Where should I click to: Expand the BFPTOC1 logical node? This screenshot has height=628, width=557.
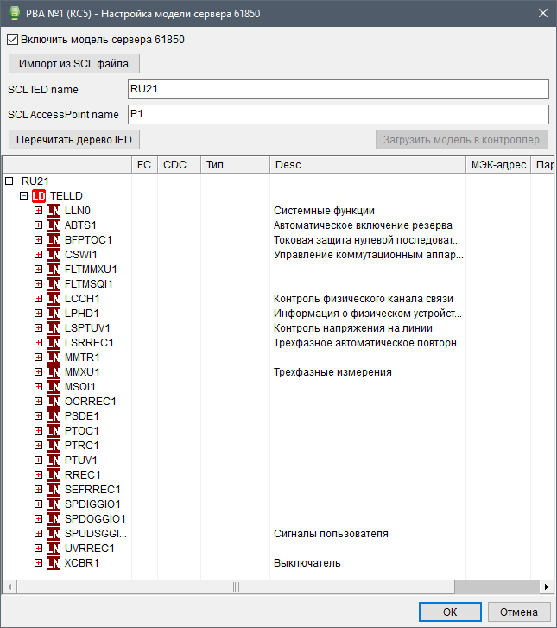[x=38, y=240]
